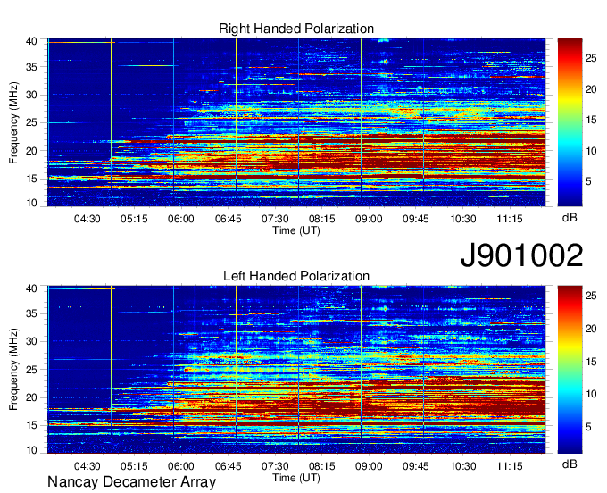This screenshot has width=607, height=493.
Task: Click the 25 dB tick on the left-handed color bar
Action: (591, 296)
